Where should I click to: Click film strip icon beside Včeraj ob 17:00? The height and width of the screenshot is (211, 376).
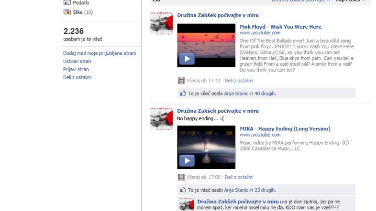[x=181, y=177]
